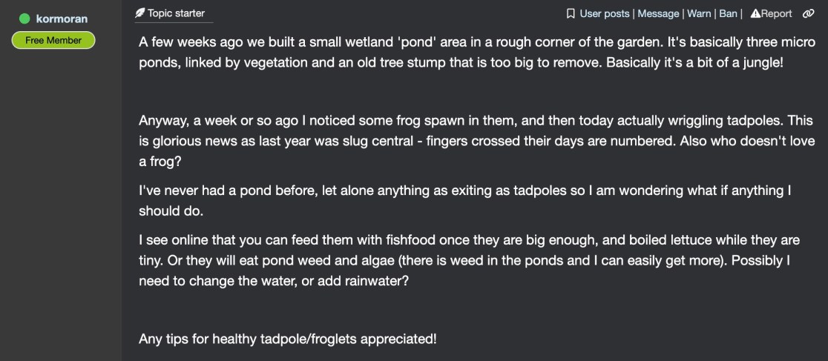The height and width of the screenshot is (361, 828).
Task: Click the line 'Any tips for healthy tadpole/froglets'
Action: (288, 340)
